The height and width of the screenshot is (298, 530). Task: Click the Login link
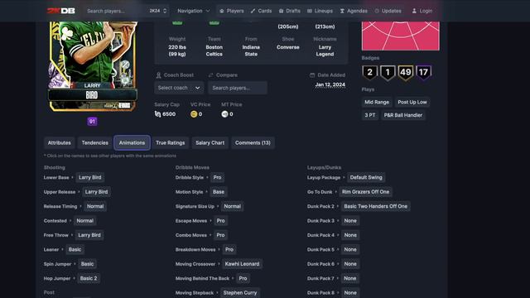point(422,11)
